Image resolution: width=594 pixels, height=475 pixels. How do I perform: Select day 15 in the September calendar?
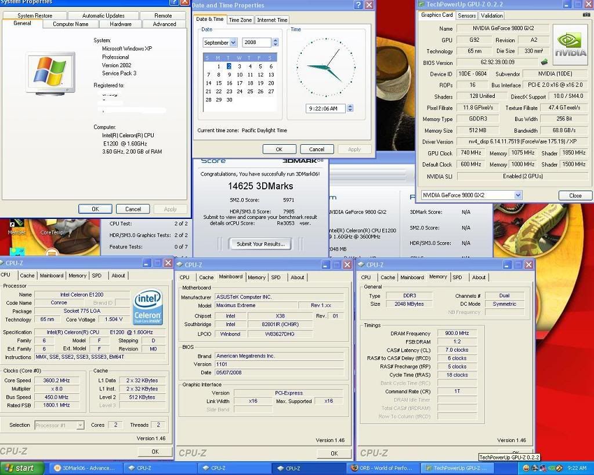click(x=219, y=83)
